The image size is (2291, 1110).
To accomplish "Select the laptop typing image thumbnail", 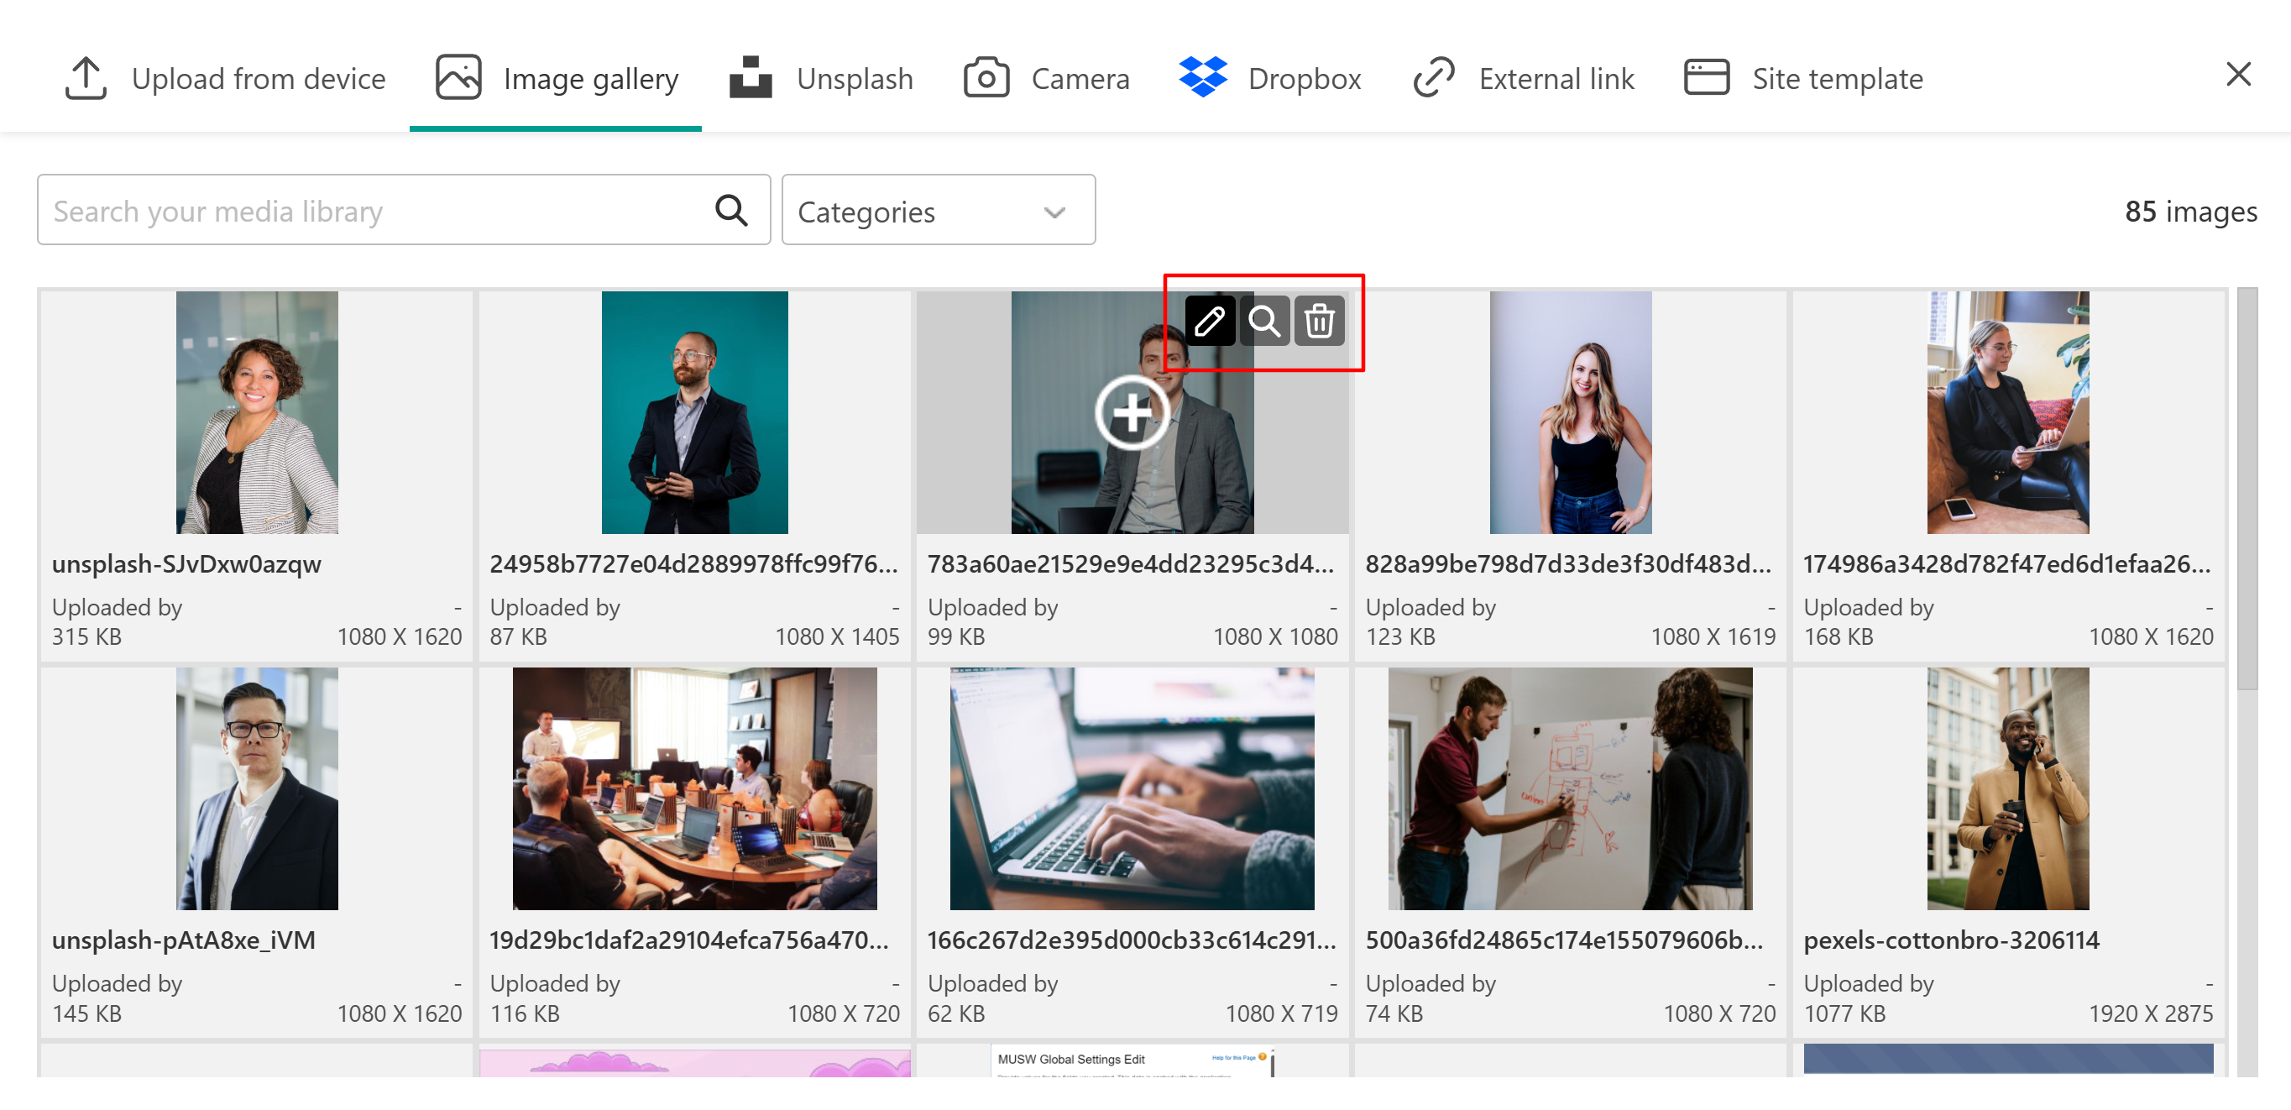I will pos(1132,789).
